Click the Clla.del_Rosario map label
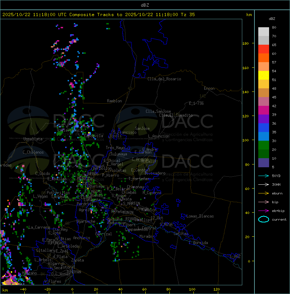The image size is (290, 294). coord(164,79)
